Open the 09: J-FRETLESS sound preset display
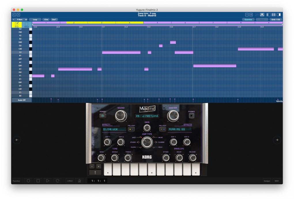This screenshot has width=294, height=199. pyautogui.click(x=147, y=116)
